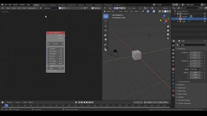Image resolution: width=207 pixels, height=116 pixels.
Task: Open the Texture properties tab
Action: tap(173, 95)
